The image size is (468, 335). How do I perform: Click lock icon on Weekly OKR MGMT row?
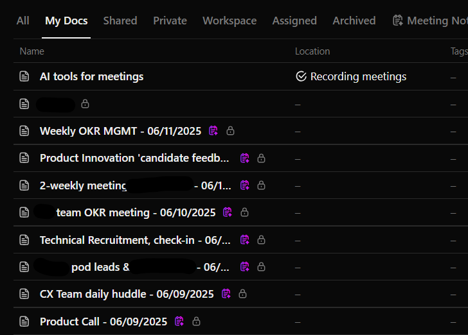coord(230,130)
